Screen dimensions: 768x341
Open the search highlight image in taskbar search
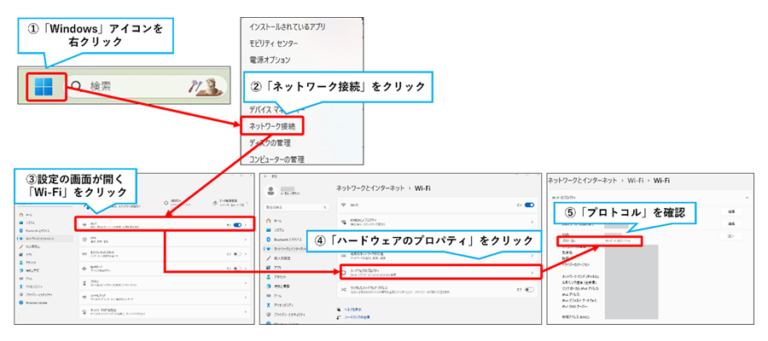[207, 87]
